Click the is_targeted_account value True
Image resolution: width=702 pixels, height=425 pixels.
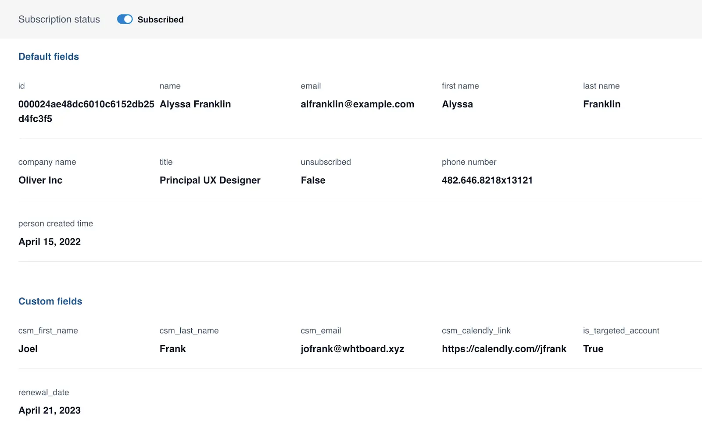[x=593, y=349]
